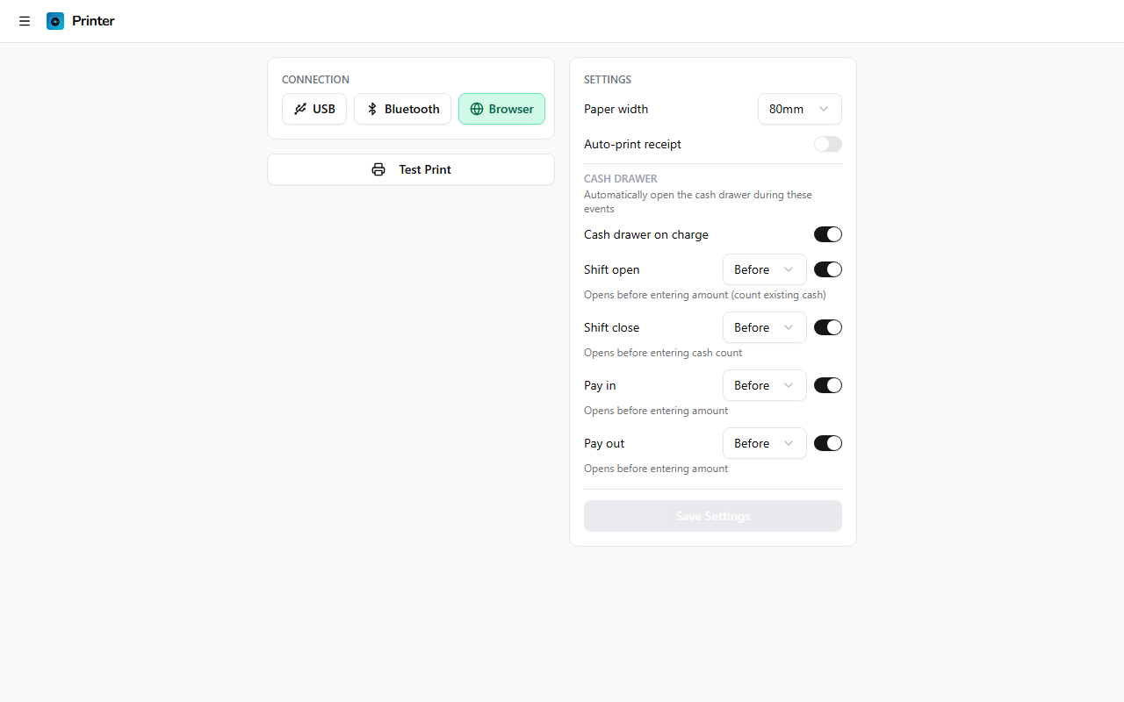Expand the Shift close timing dropdown
The image size is (1124, 702).
click(764, 327)
